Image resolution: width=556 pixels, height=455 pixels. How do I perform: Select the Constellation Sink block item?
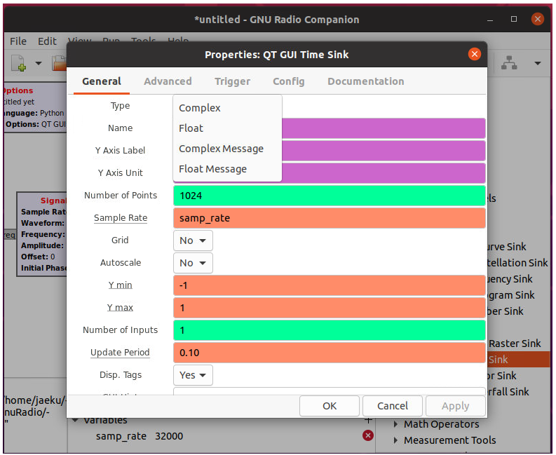pyautogui.click(x=517, y=262)
